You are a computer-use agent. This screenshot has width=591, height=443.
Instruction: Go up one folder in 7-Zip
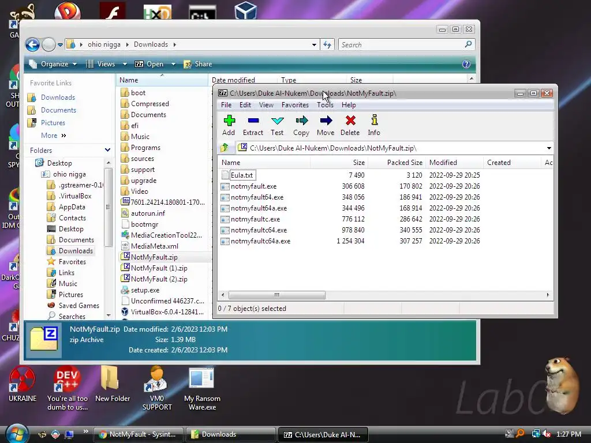tap(225, 148)
